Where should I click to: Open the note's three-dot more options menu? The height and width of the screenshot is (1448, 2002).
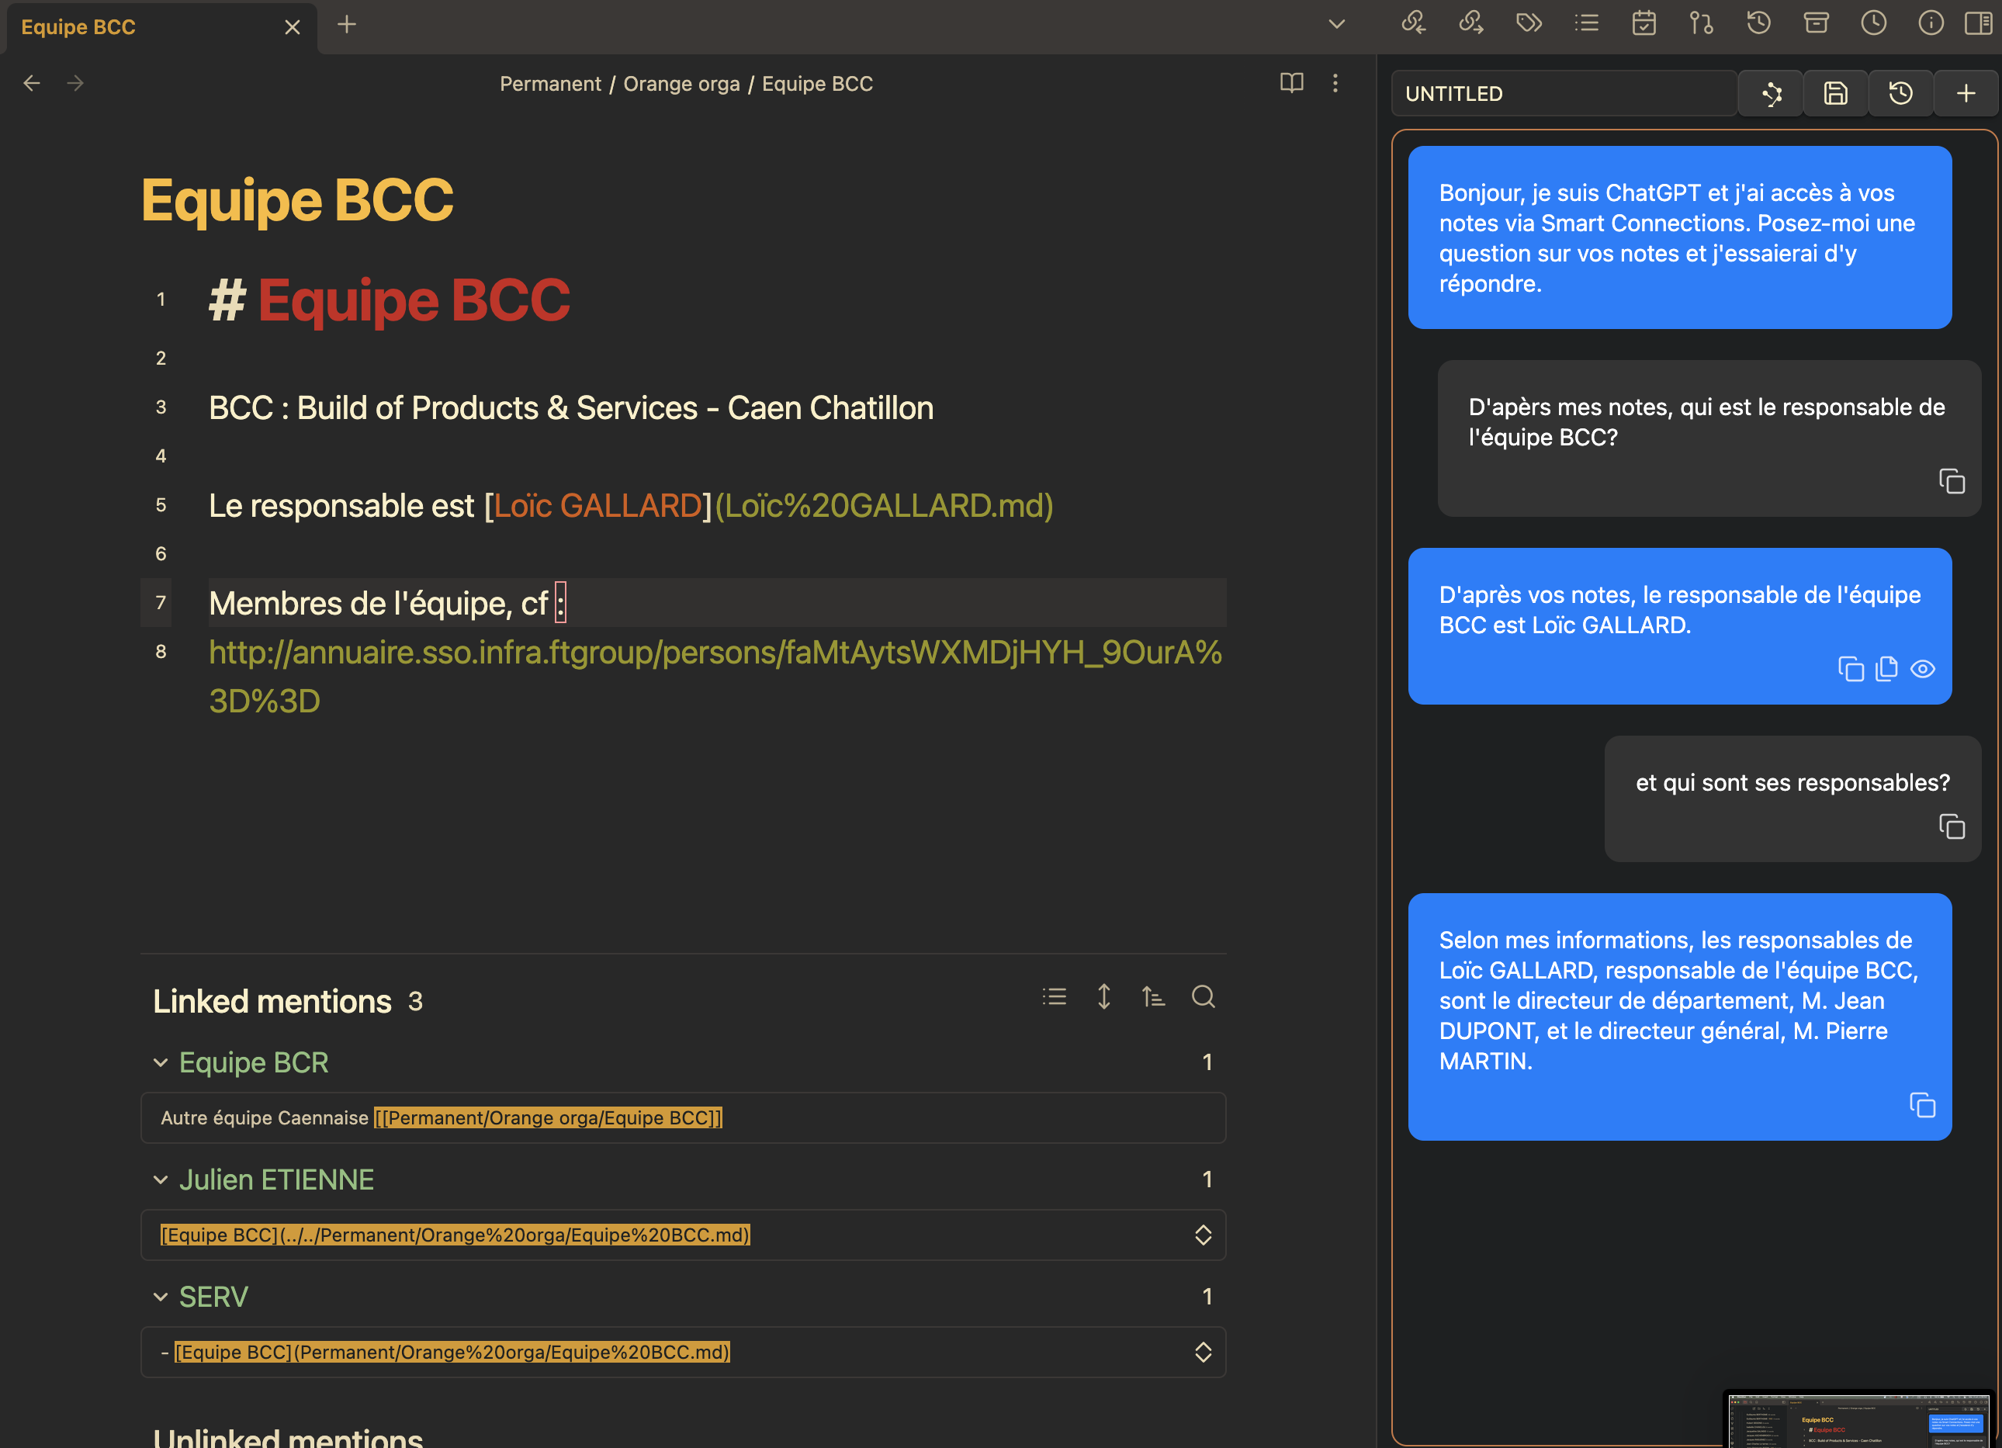(1335, 83)
